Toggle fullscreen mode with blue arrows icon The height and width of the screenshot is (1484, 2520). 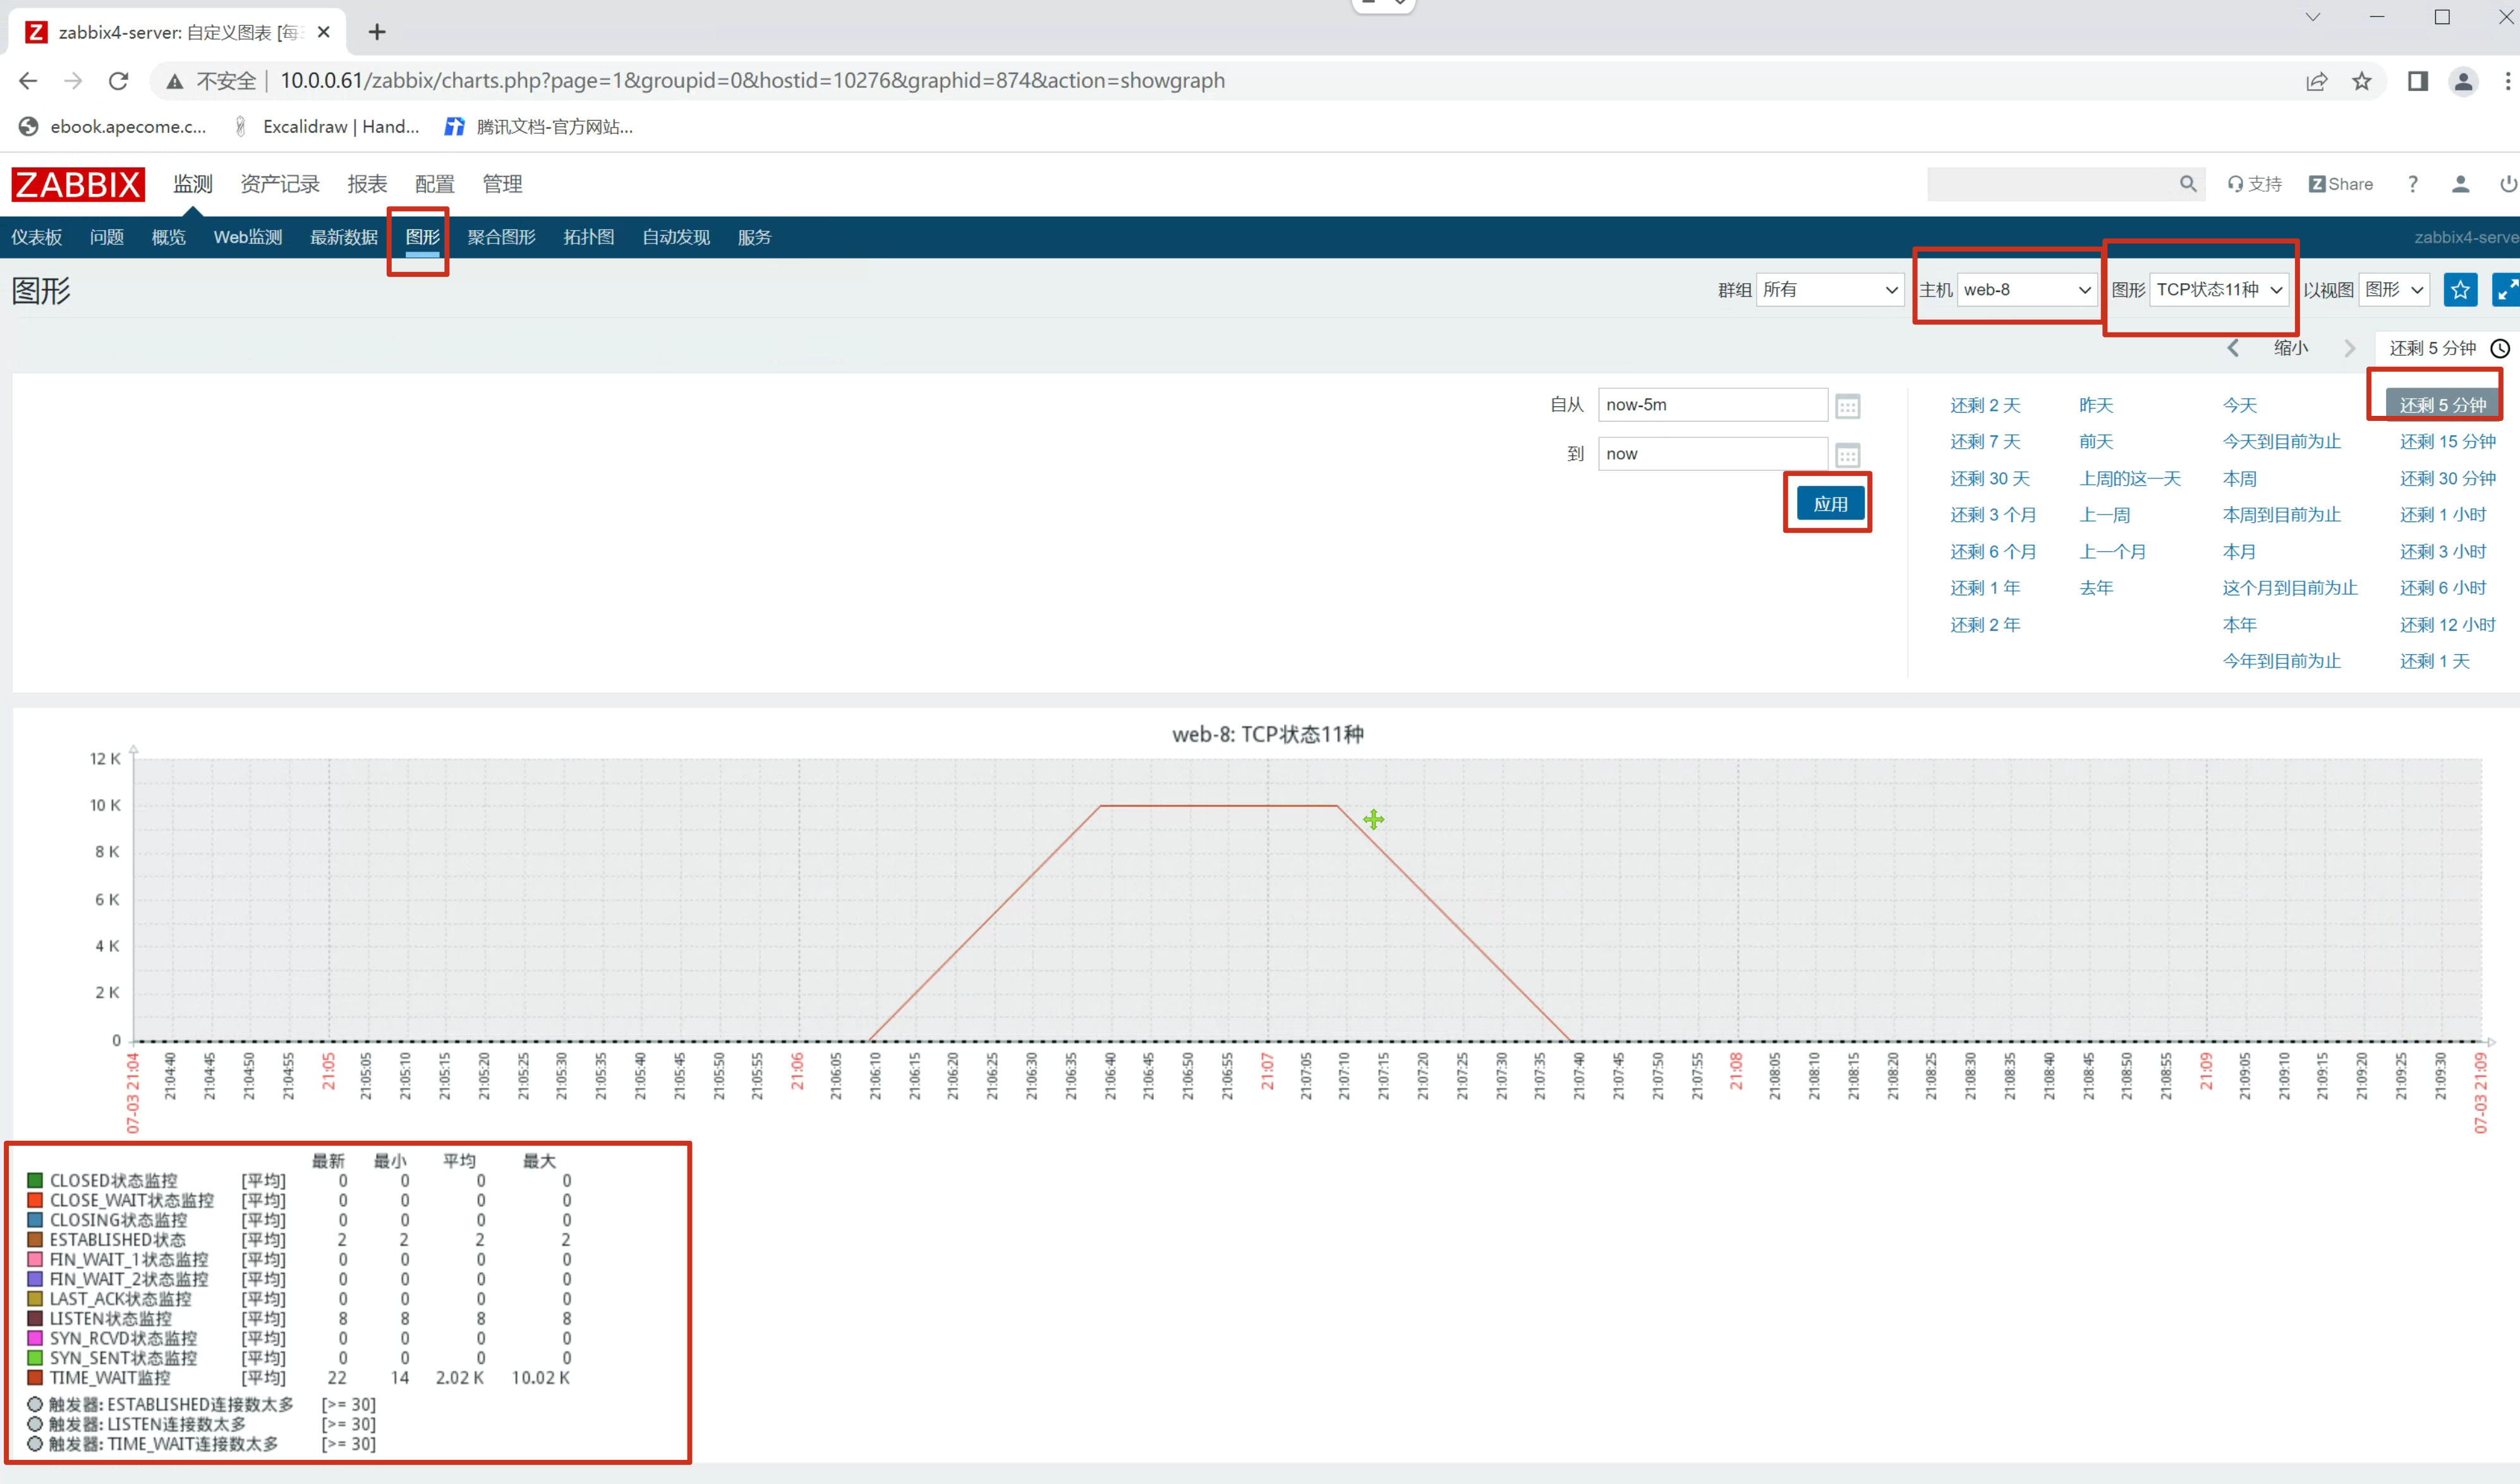point(2506,290)
